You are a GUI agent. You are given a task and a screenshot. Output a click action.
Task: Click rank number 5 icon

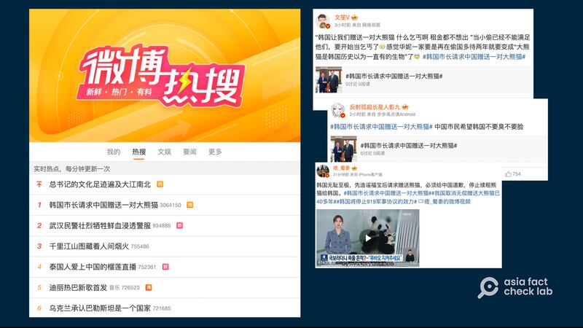point(39,287)
